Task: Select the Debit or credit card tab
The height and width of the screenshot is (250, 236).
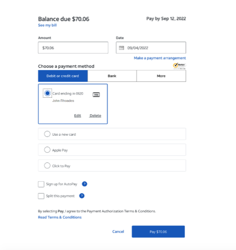Action: [x=63, y=76]
